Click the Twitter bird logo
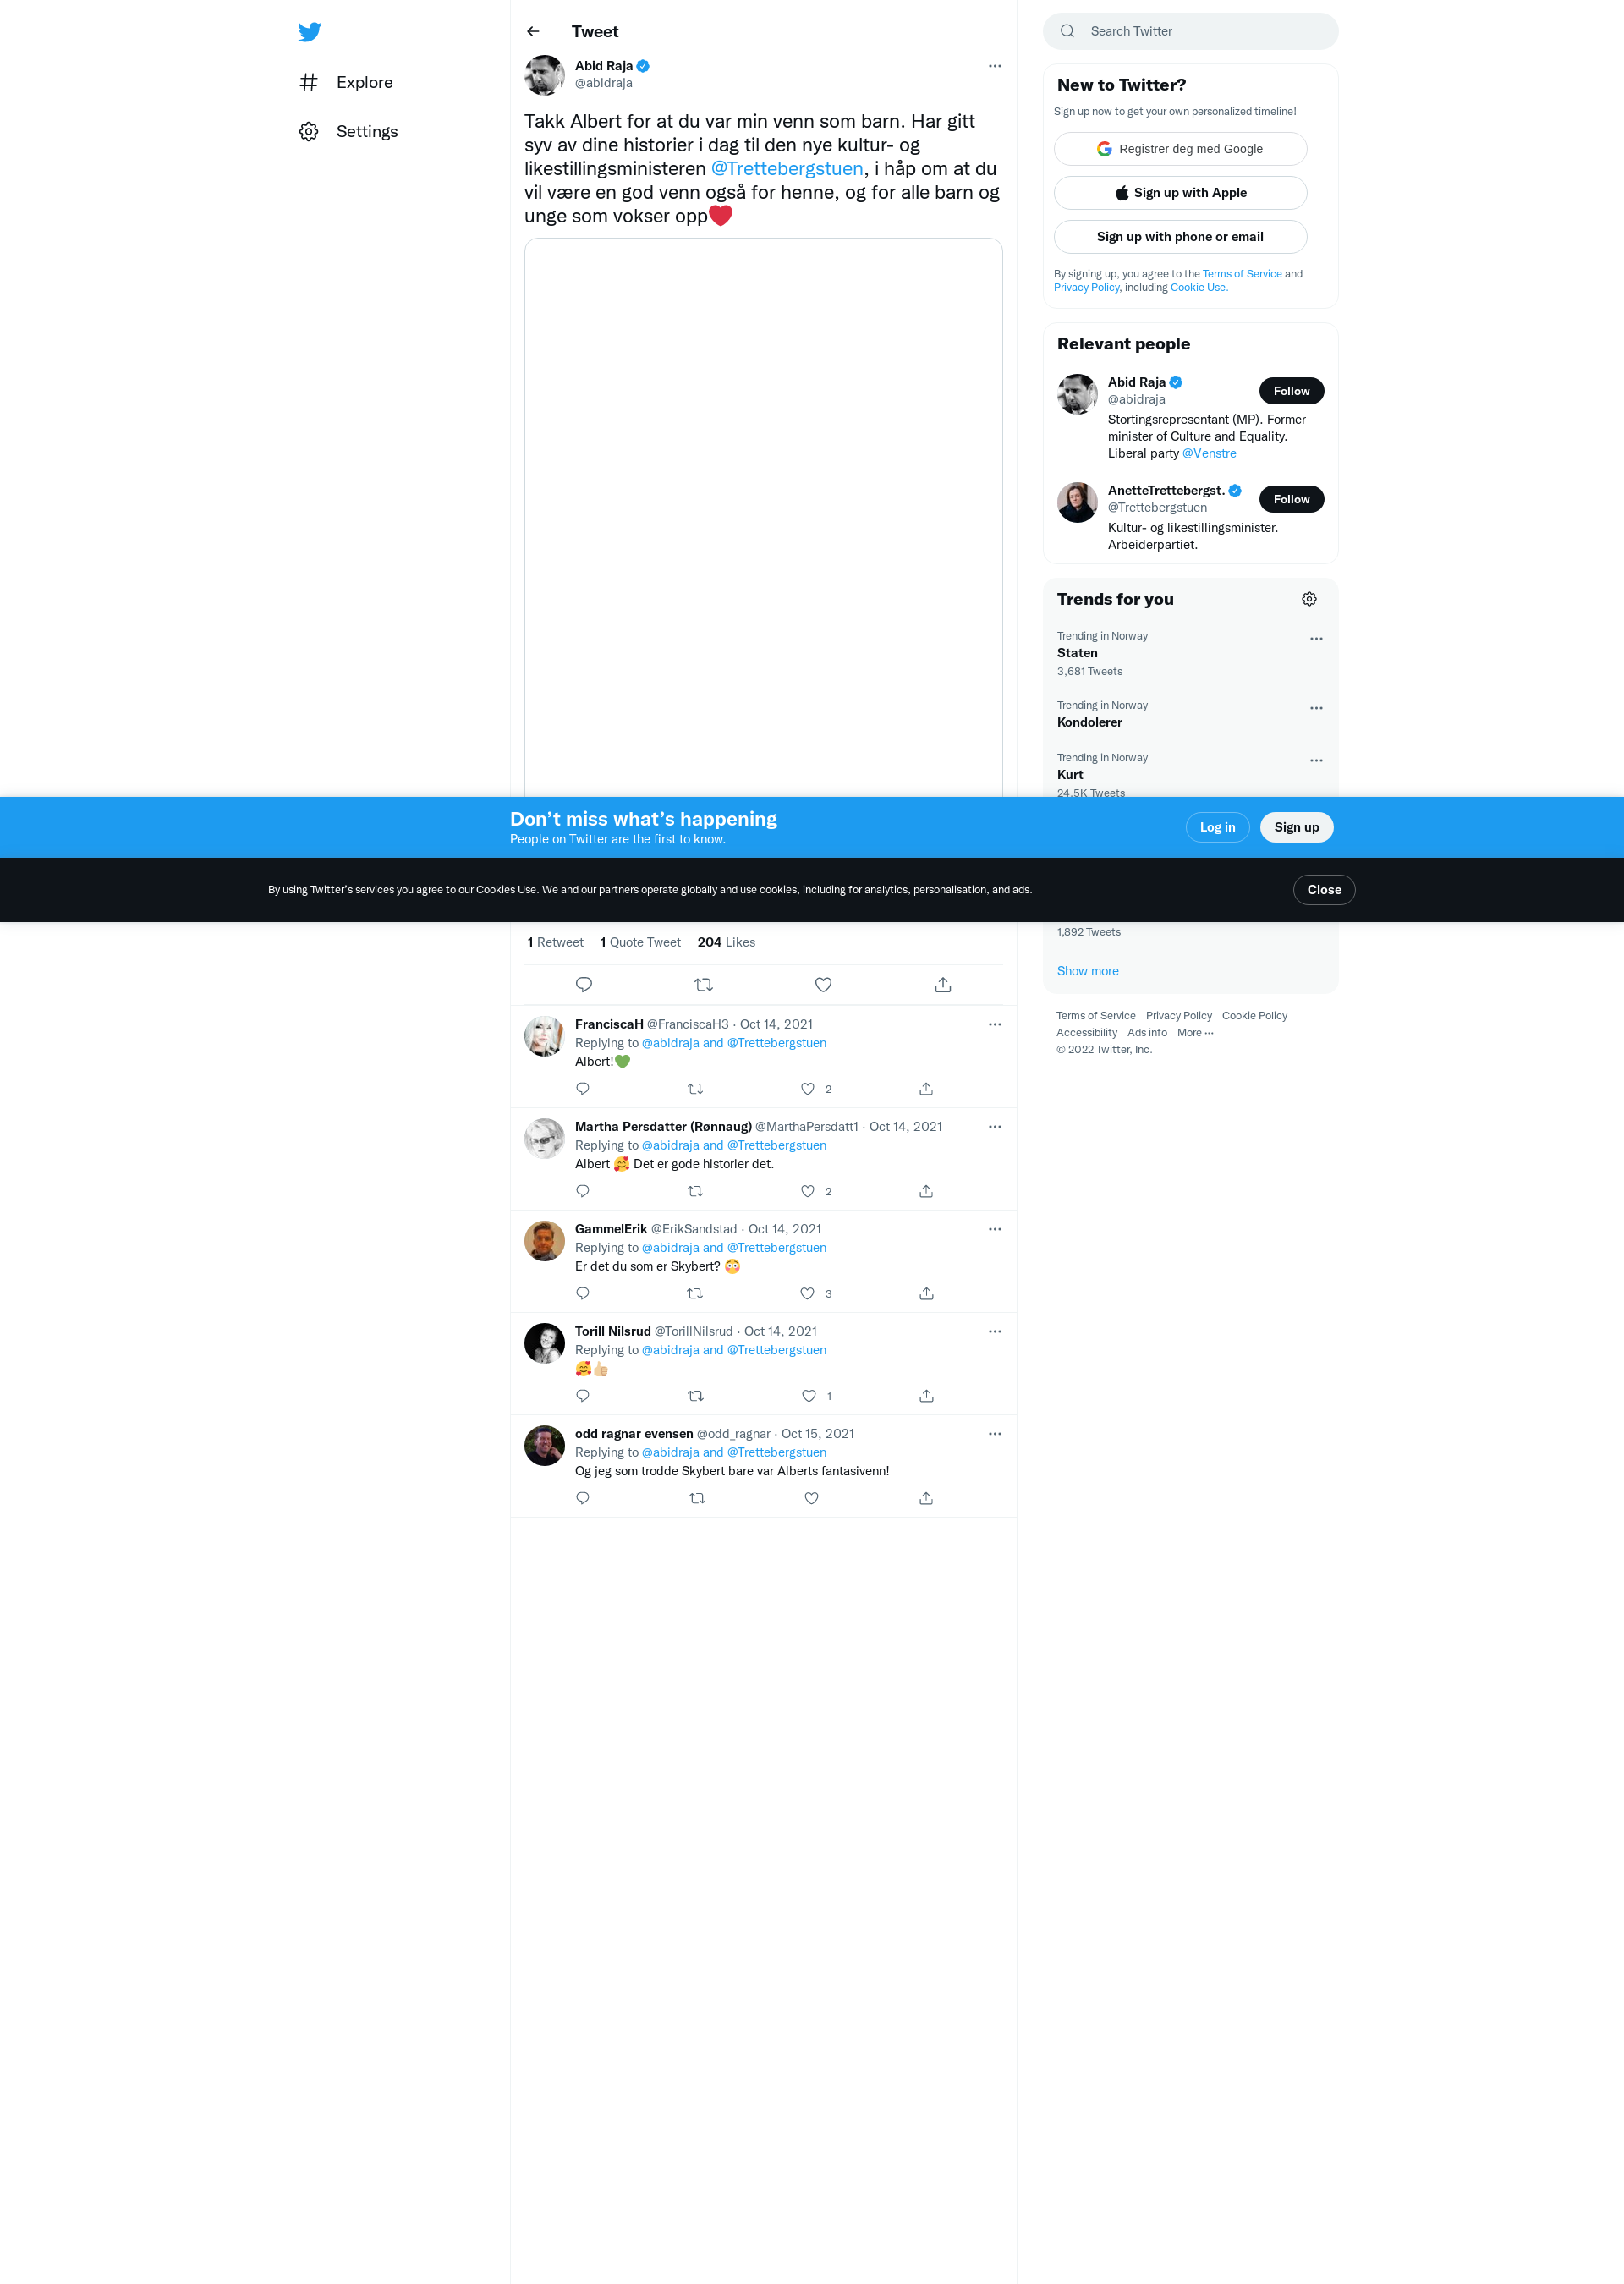1624x2284 pixels. 310,32
